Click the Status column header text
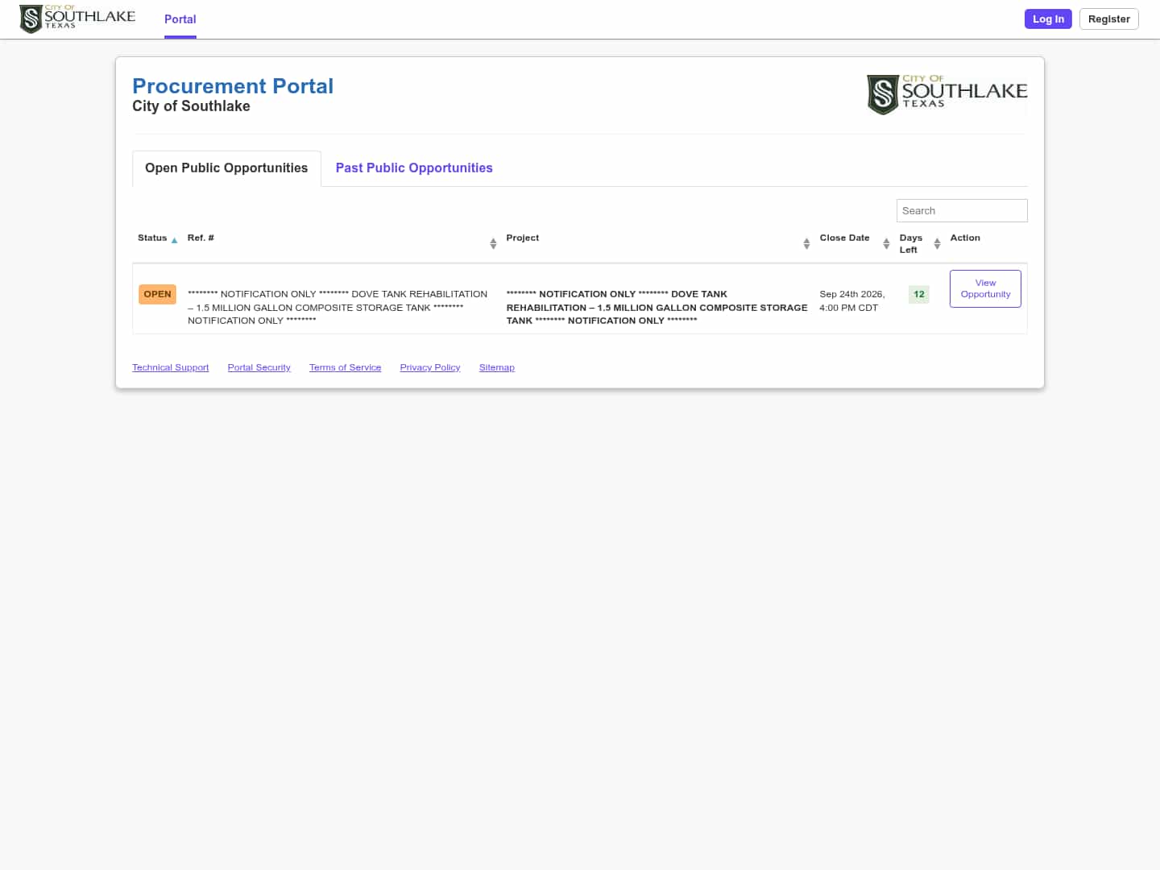Viewport: 1160px width, 870px height. click(152, 238)
